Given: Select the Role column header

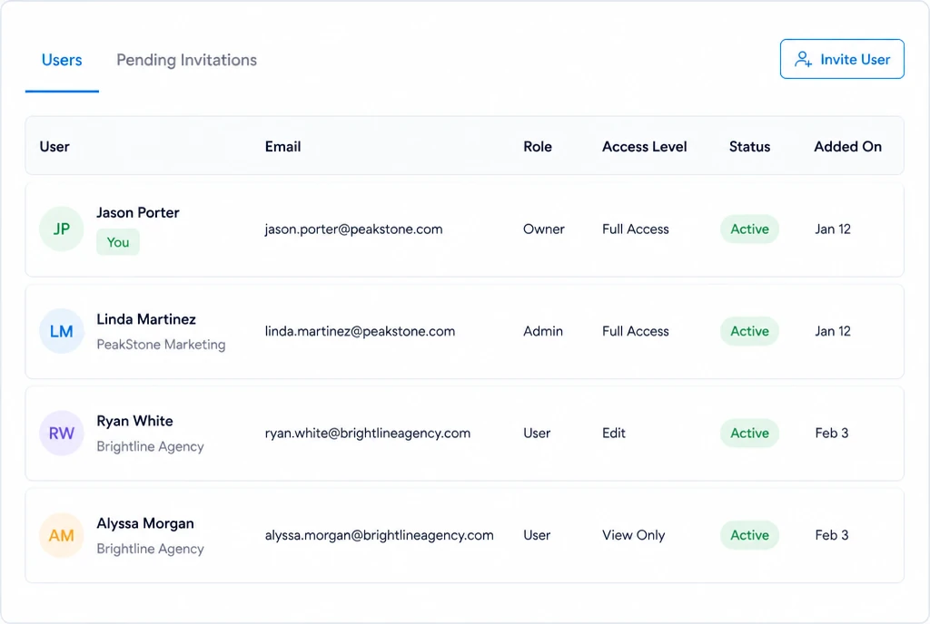Looking at the screenshot, I should 538,146.
